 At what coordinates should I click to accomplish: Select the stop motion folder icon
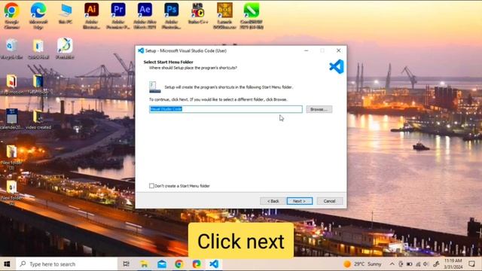[11, 84]
